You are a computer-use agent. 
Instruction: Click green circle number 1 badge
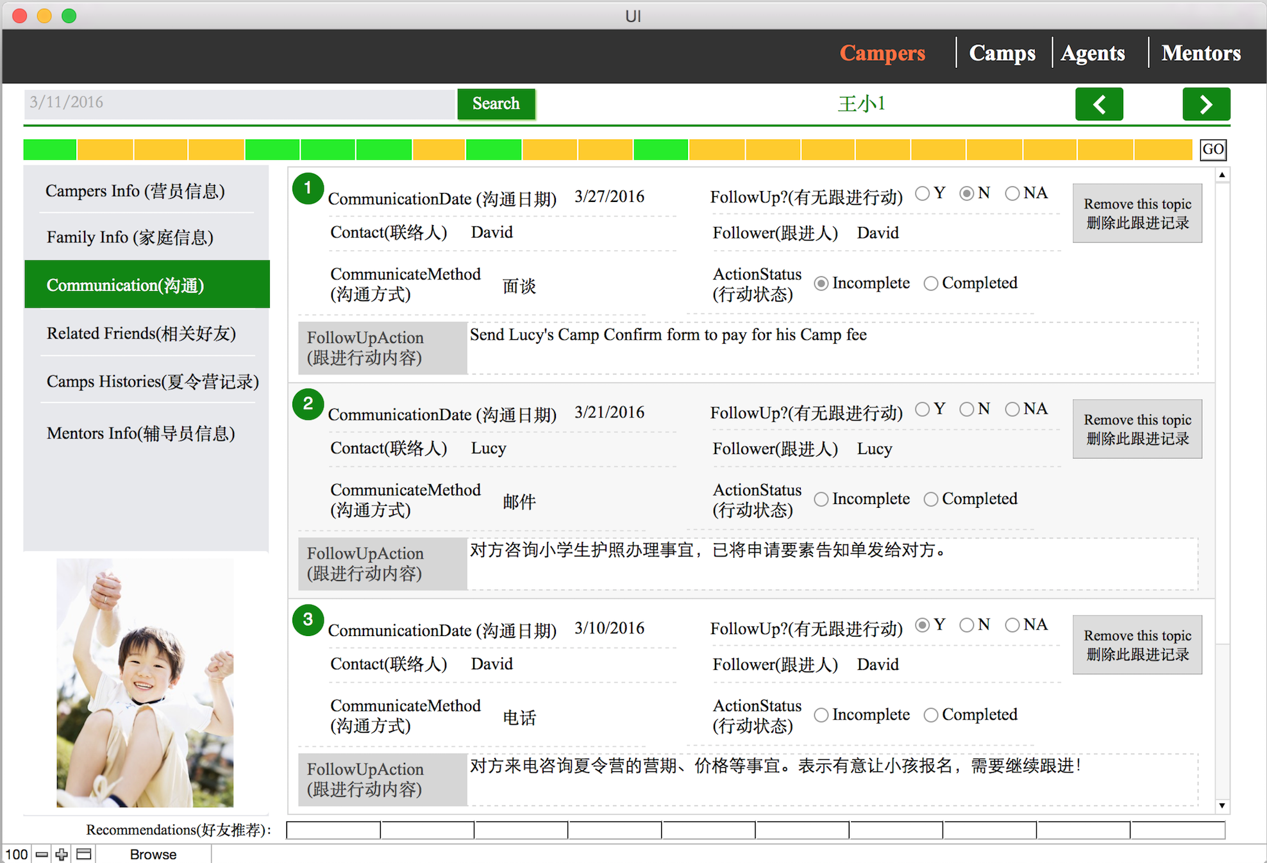(308, 189)
